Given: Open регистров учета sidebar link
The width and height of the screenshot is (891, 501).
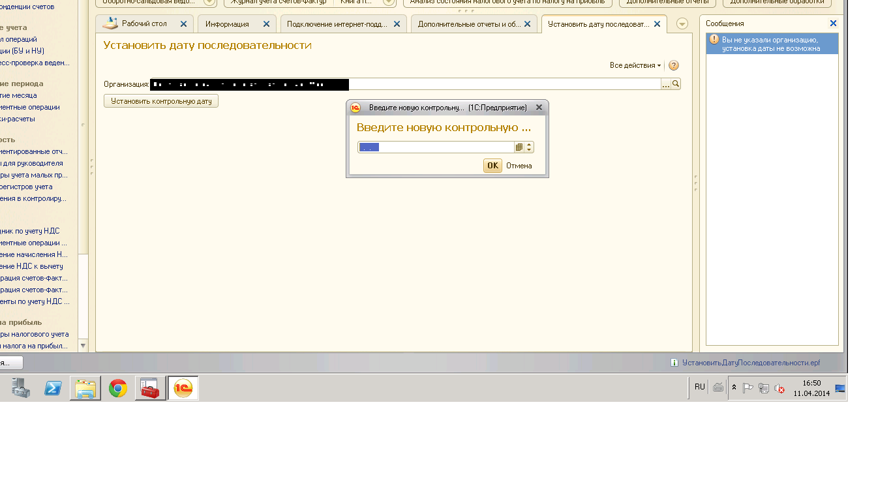Looking at the screenshot, I should click(26, 187).
